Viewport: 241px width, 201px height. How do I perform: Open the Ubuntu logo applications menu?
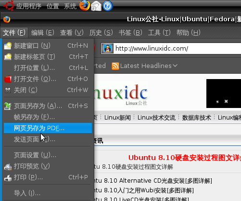pos(9,6)
